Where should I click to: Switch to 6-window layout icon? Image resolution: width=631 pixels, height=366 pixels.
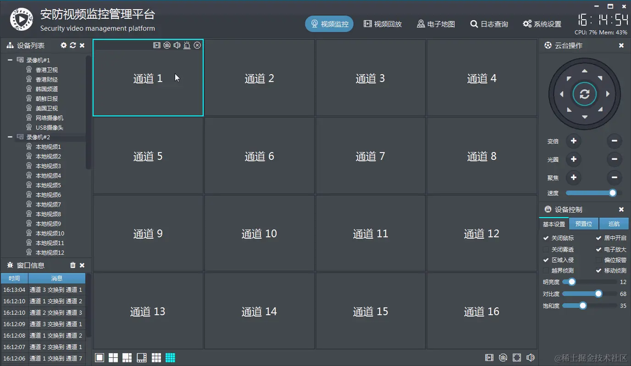pyautogui.click(x=127, y=358)
